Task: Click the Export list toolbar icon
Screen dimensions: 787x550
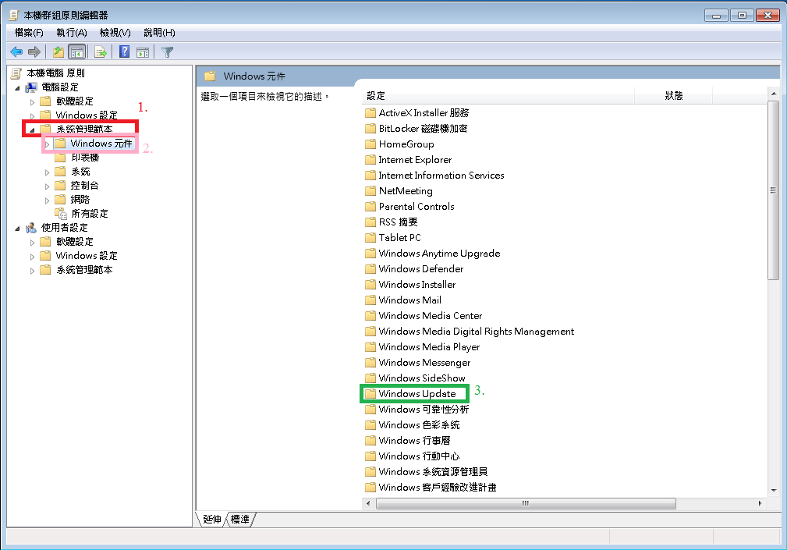Action: 100,52
